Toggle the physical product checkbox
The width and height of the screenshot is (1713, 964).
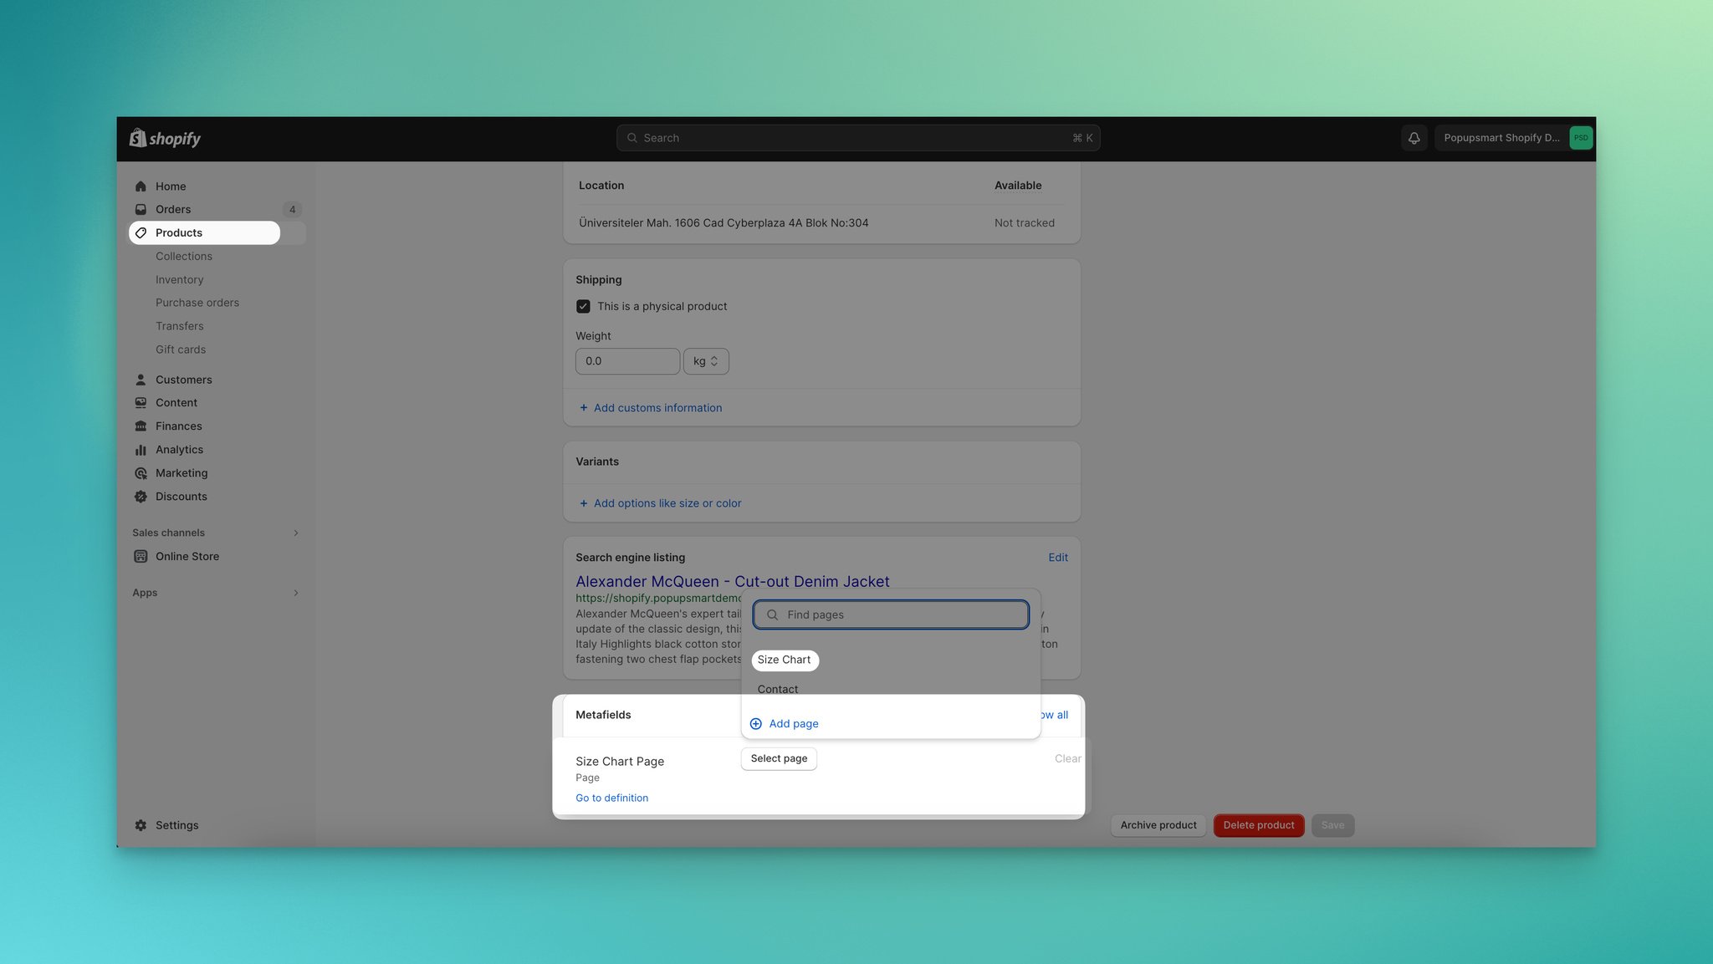584,307
